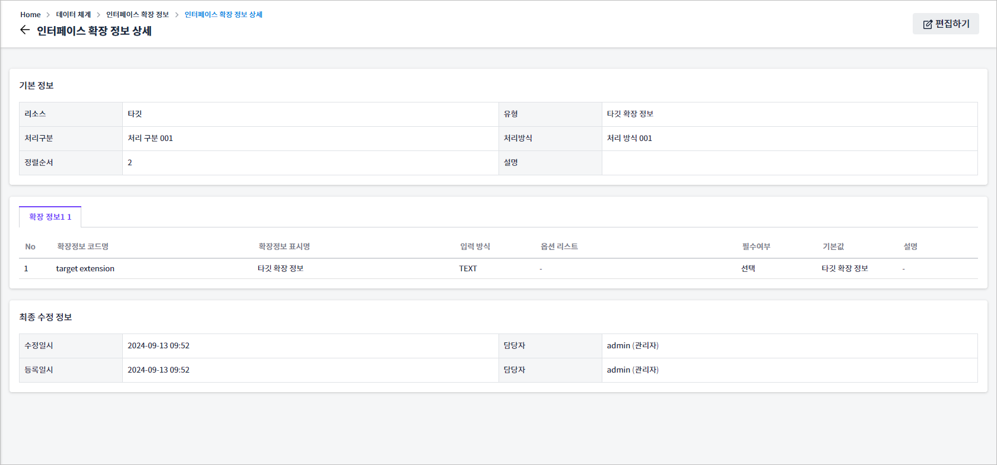Click the 유형 value 타깃 확장 정보

point(630,114)
